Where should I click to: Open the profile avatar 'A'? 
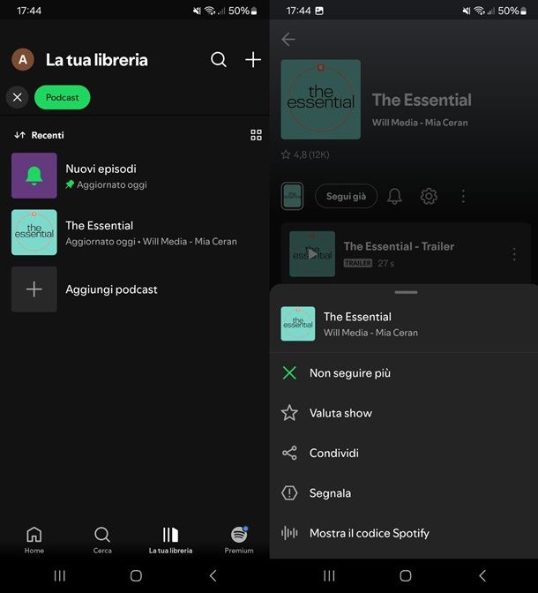(23, 59)
